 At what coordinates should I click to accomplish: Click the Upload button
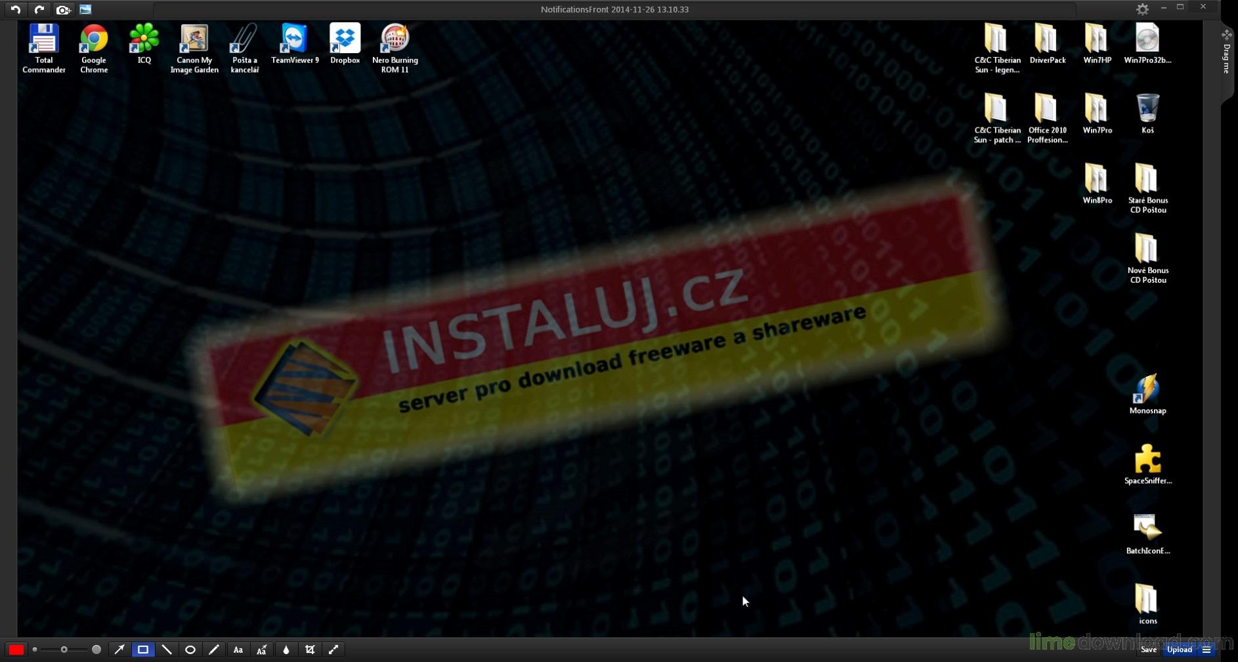(1179, 650)
